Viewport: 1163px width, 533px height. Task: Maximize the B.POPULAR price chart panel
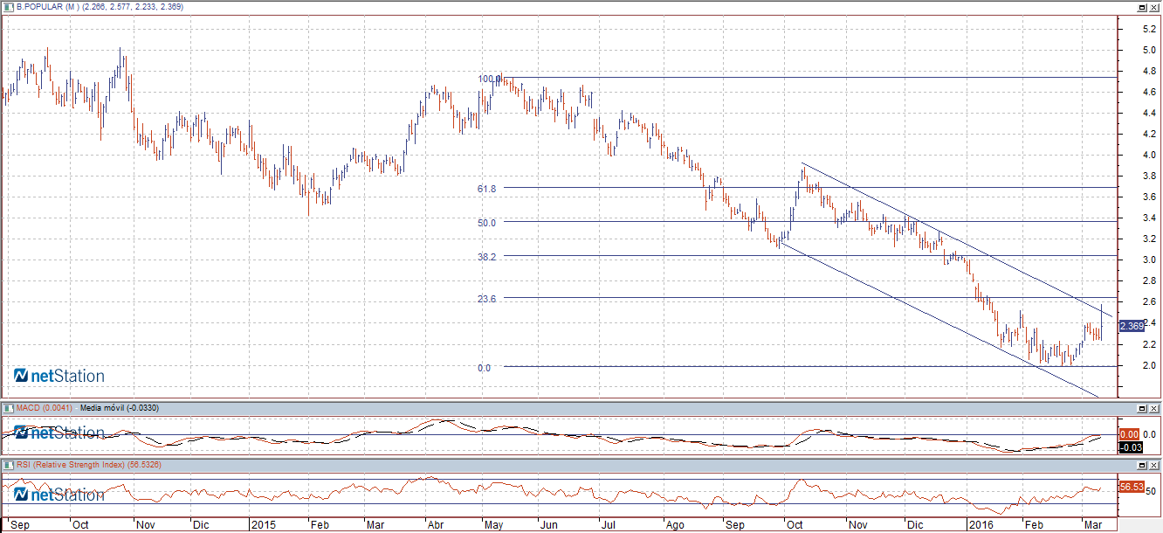pos(1141,7)
